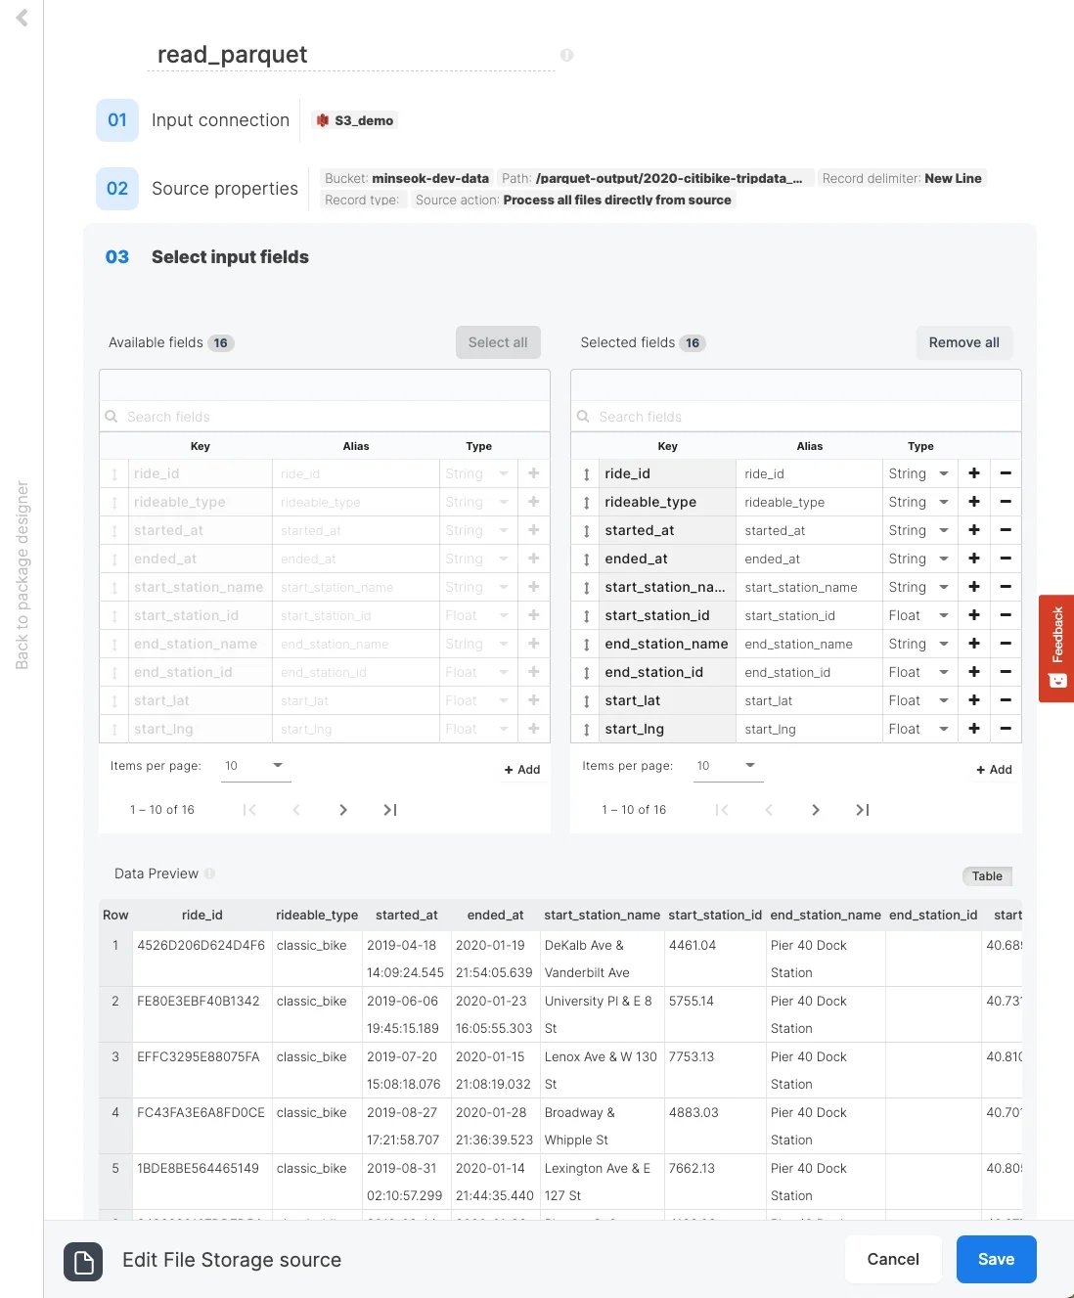This screenshot has width=1074, height=1298.
Task: Open type dropdown for selected ride_id
Action: pos(919,473)
